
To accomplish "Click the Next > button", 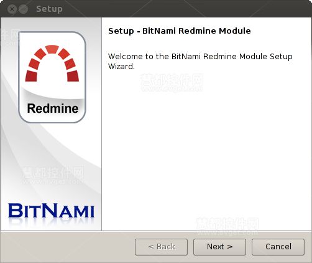I will [219, 247].
